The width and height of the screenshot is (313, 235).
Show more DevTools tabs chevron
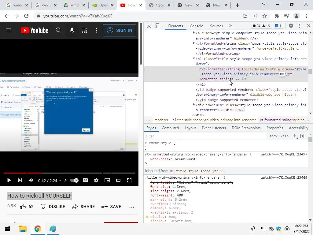tap(230, 26)
